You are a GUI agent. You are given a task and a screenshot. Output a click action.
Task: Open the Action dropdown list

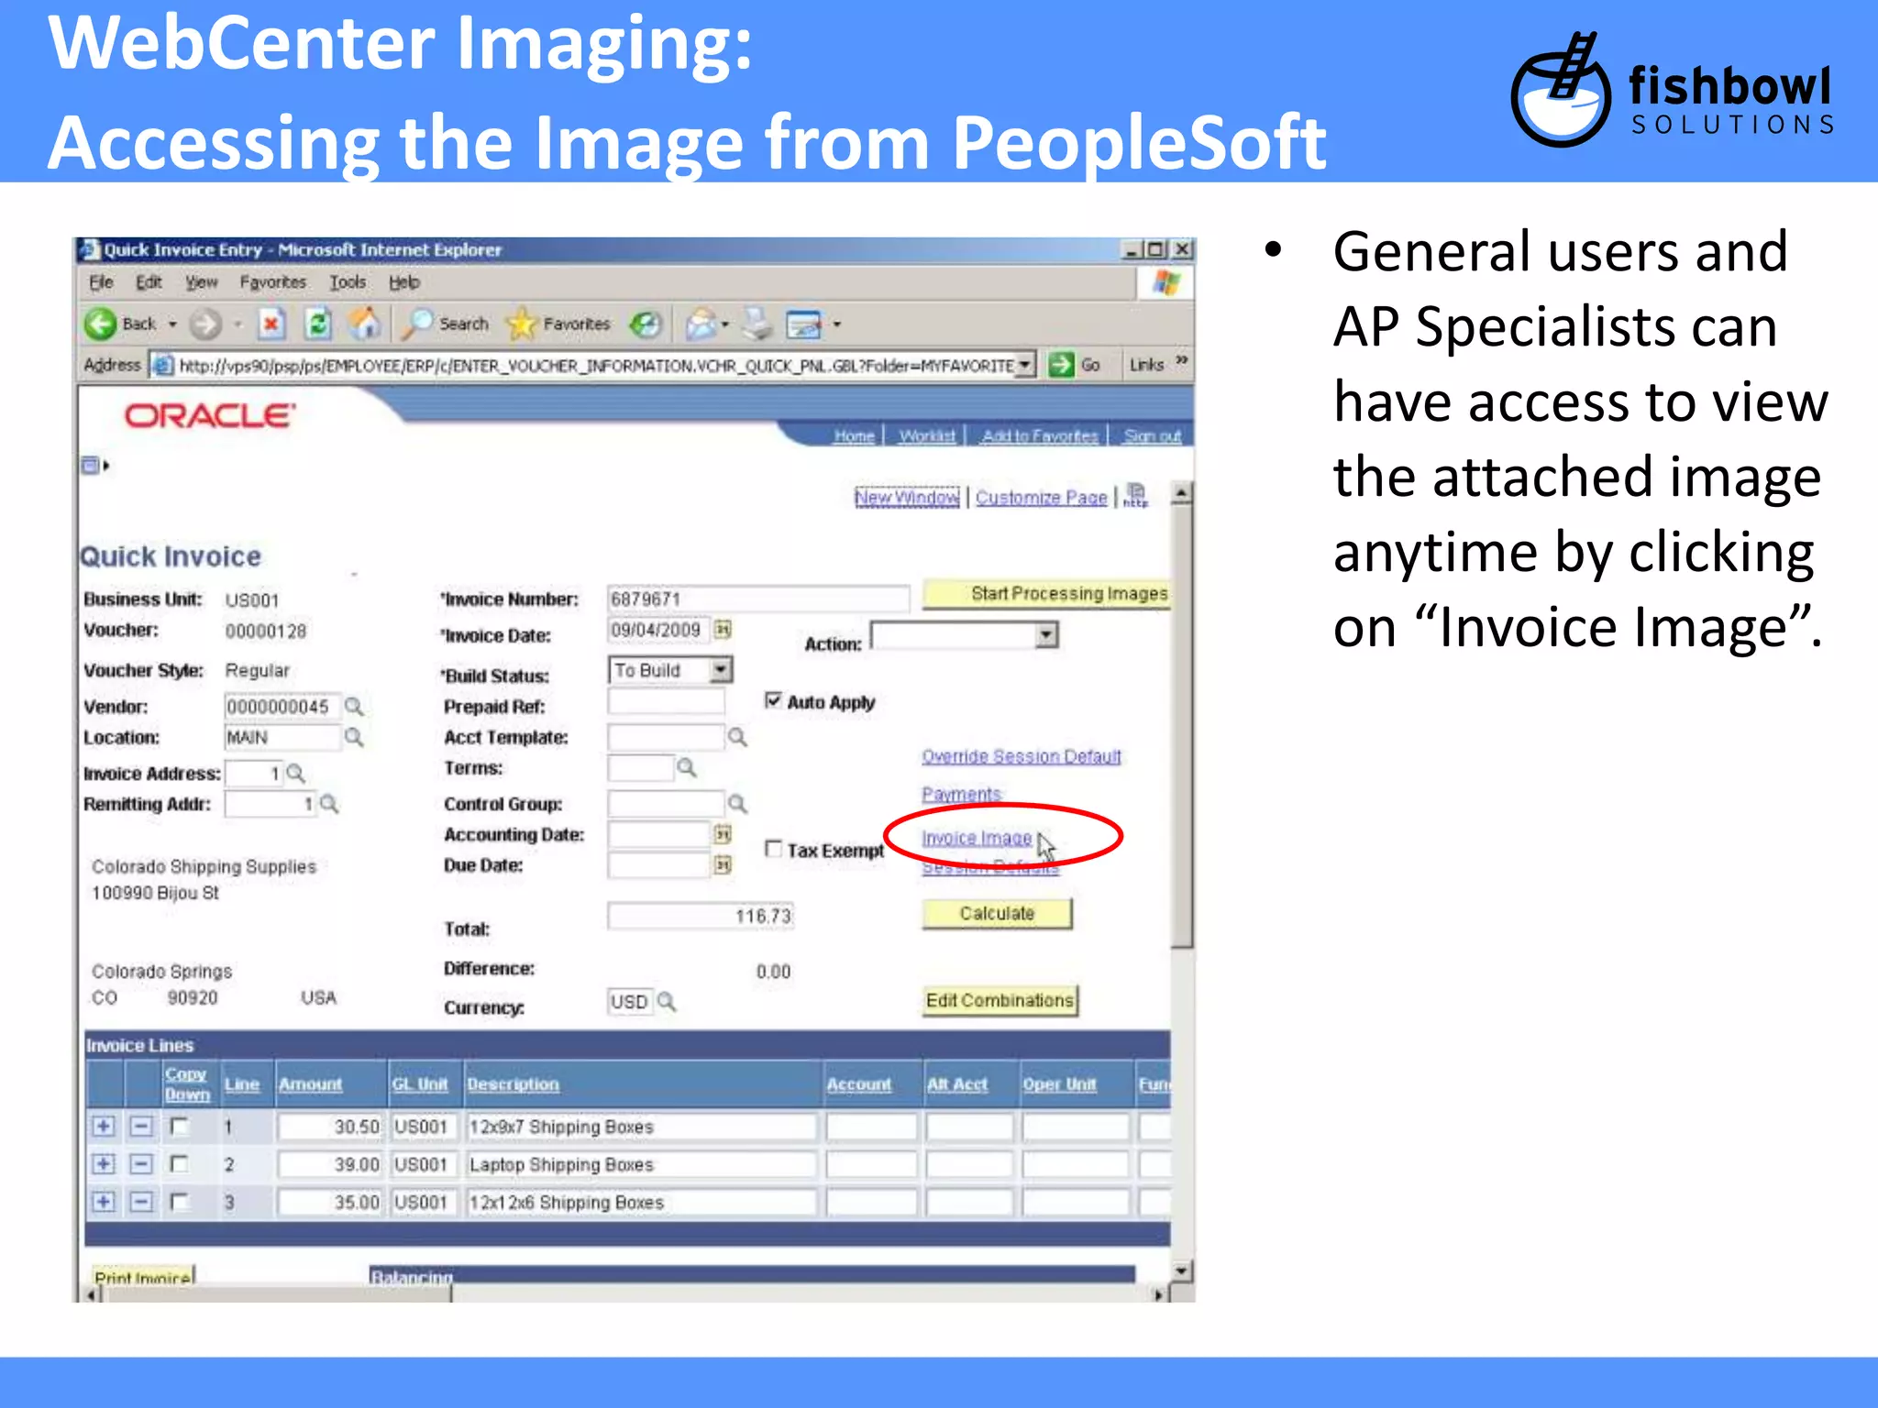tap(1046, 635)
